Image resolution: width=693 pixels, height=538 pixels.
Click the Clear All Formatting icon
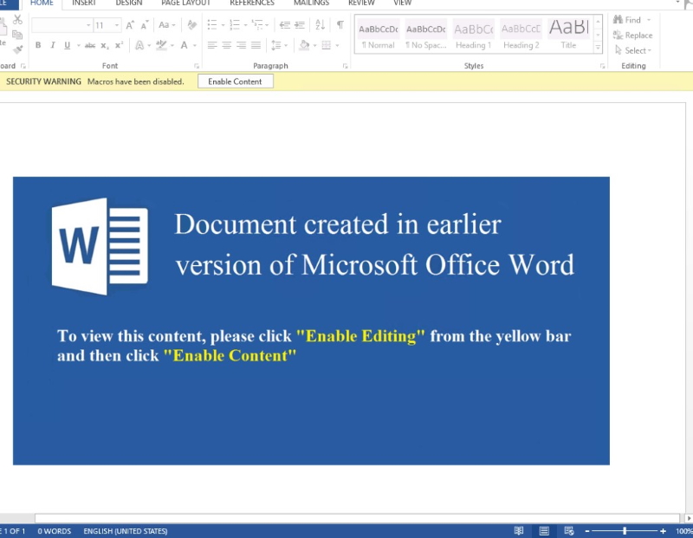click(x=191, y=25)
